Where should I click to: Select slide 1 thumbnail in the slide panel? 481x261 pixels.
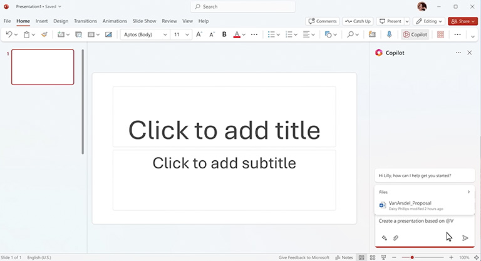[43, 67]
